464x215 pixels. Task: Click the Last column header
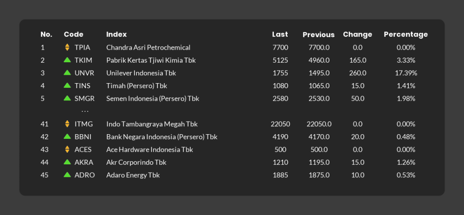(280, 34)
